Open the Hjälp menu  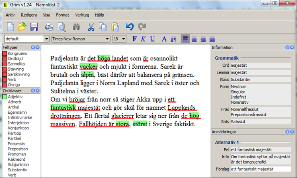[x=99, y=15]
